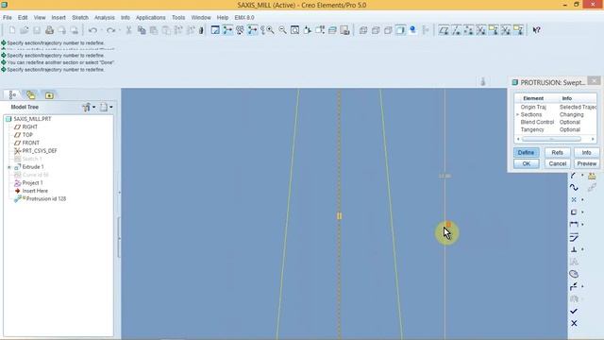The image size is (604, 340).
Task: Open the Analysis menu
Action: pos(105,18)
